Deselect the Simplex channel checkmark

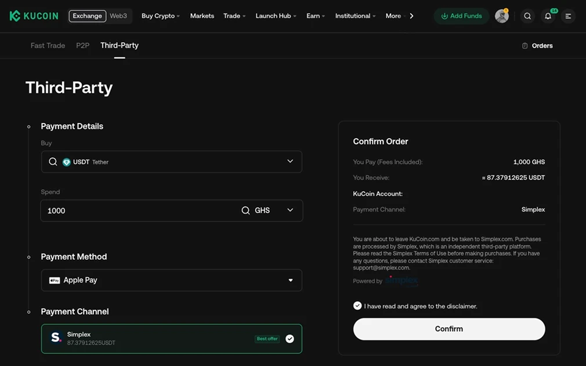tap(290, 338)
